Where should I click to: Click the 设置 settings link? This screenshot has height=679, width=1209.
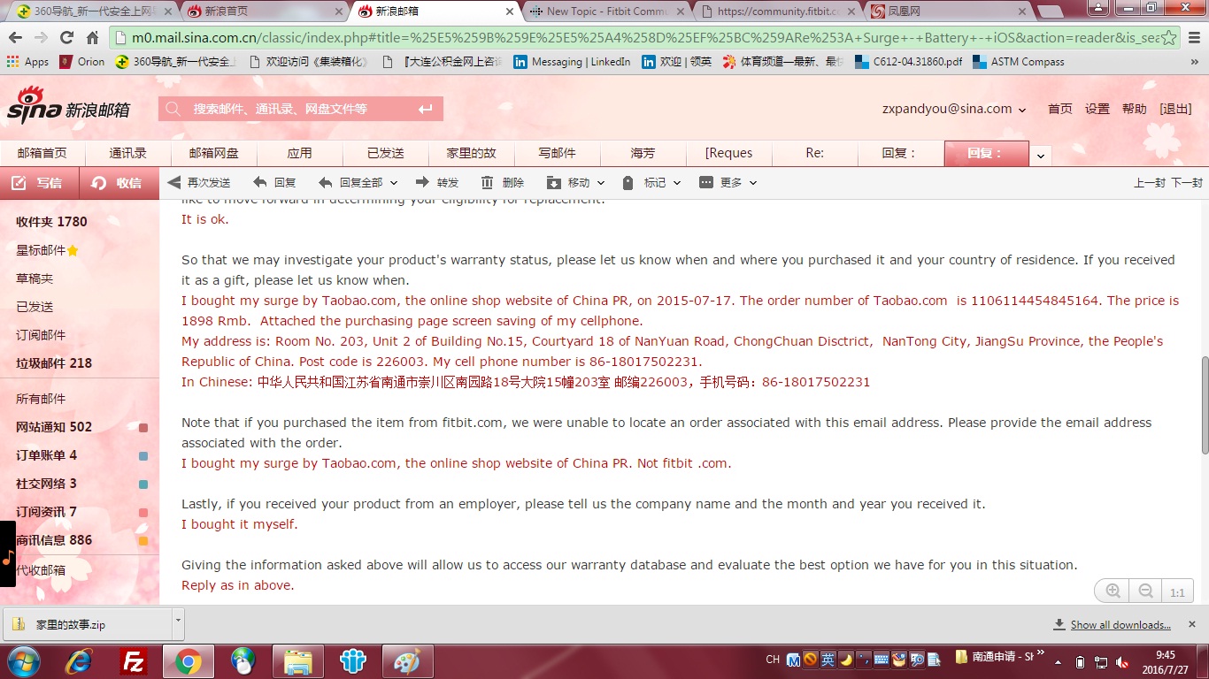point(1097,109)
